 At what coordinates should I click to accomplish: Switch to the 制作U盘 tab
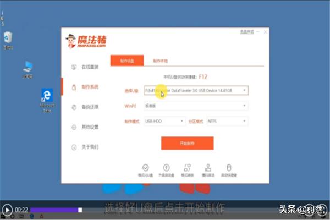coord(127,60)
